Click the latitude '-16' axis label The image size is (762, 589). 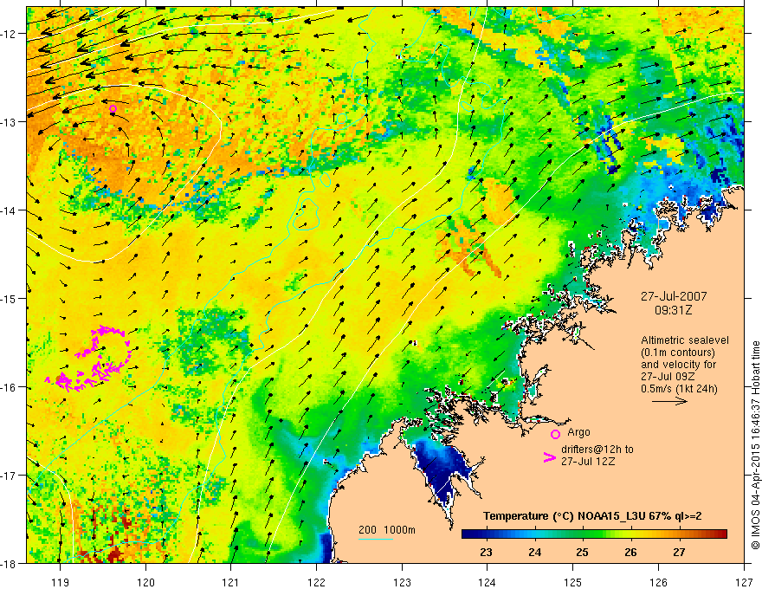click(9, 387)
